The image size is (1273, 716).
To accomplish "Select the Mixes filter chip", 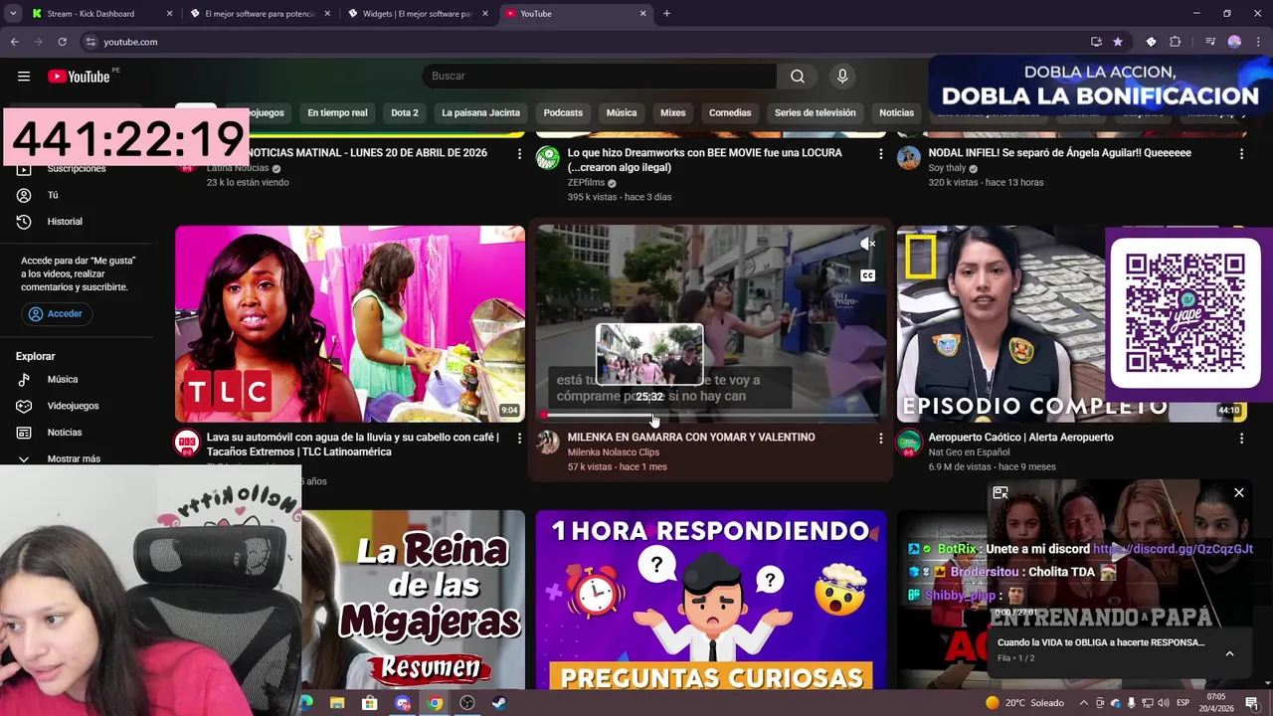I will 673,113.
